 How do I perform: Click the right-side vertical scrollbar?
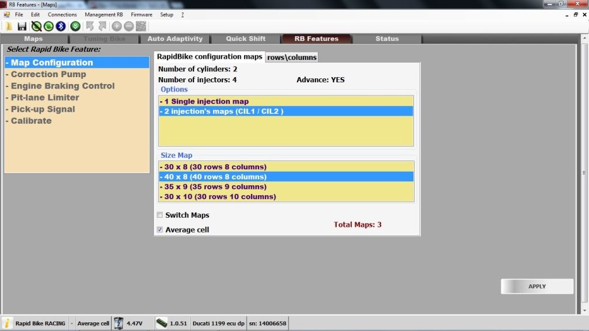click(x=584, y=174)
